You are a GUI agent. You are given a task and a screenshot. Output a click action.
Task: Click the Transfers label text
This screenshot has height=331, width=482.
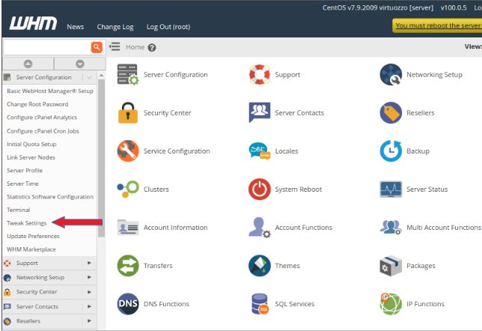tap(158, 266)
